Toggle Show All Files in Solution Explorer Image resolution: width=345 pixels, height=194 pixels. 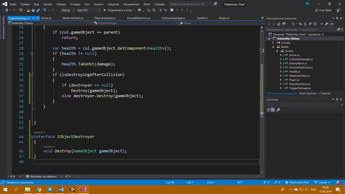[315, 24]
